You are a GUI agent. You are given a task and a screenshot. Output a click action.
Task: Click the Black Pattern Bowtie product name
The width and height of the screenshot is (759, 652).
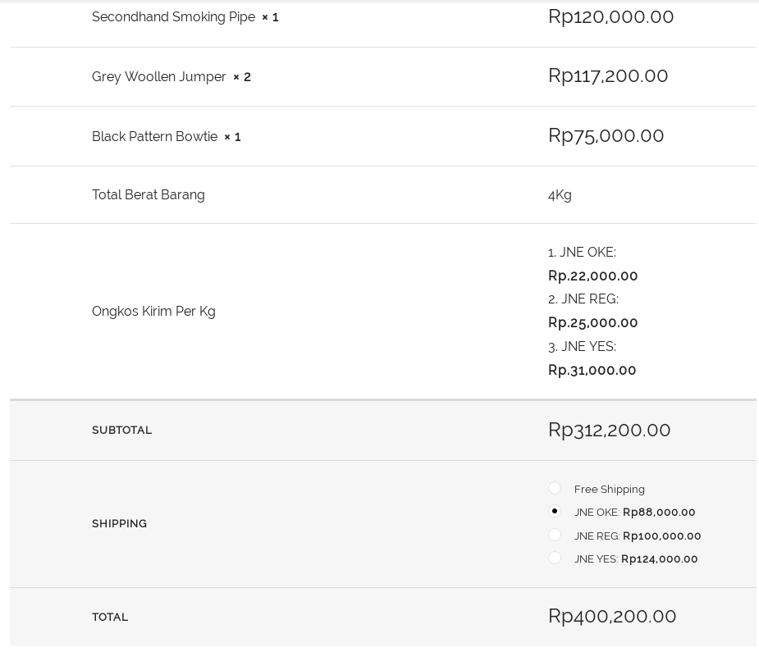tap(154, 136)
